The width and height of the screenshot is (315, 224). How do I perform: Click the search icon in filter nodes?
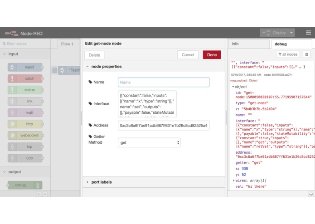4,44
